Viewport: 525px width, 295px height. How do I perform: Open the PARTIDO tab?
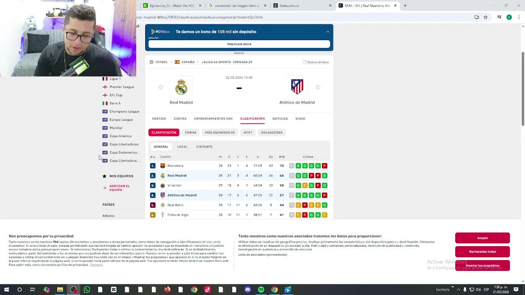(x=159, y=118)
